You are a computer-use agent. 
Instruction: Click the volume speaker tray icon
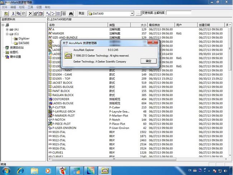coord(225,171)
